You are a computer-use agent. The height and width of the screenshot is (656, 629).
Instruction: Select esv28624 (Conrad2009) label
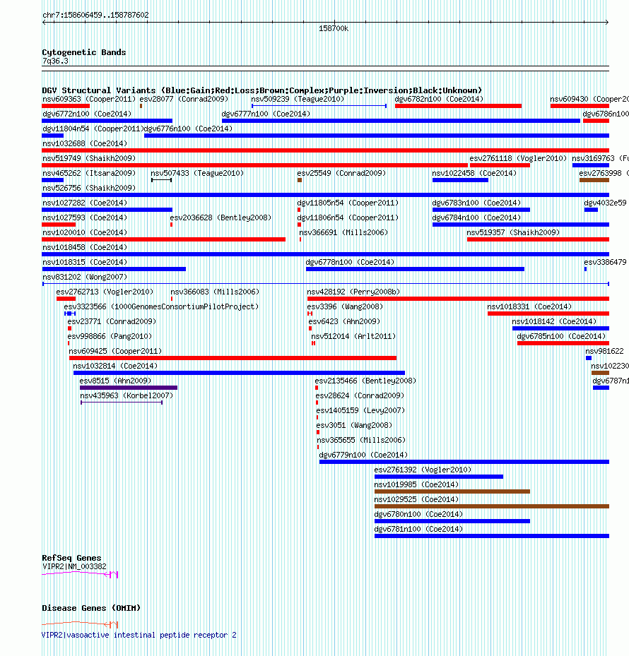click(360, 395)
